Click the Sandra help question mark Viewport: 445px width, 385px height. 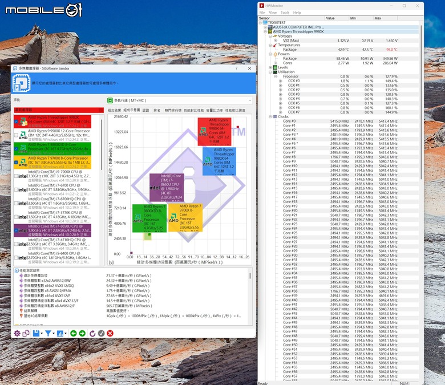(236, 68)
